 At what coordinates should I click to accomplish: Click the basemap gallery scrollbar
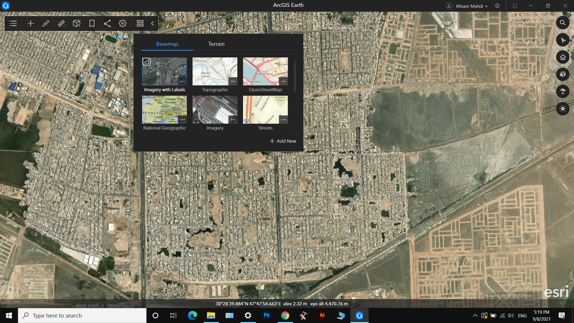click(295, 77)
